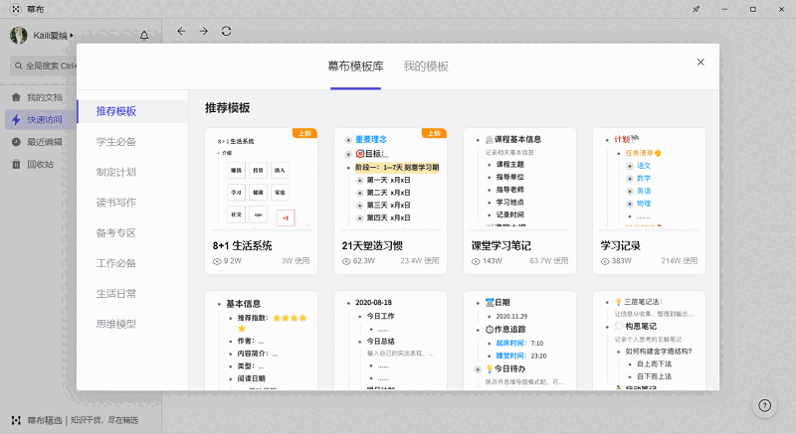This screenshot has width=796, height=434.
Task: Click the 63.7W 使用 usage count
Action: point(549,261)
